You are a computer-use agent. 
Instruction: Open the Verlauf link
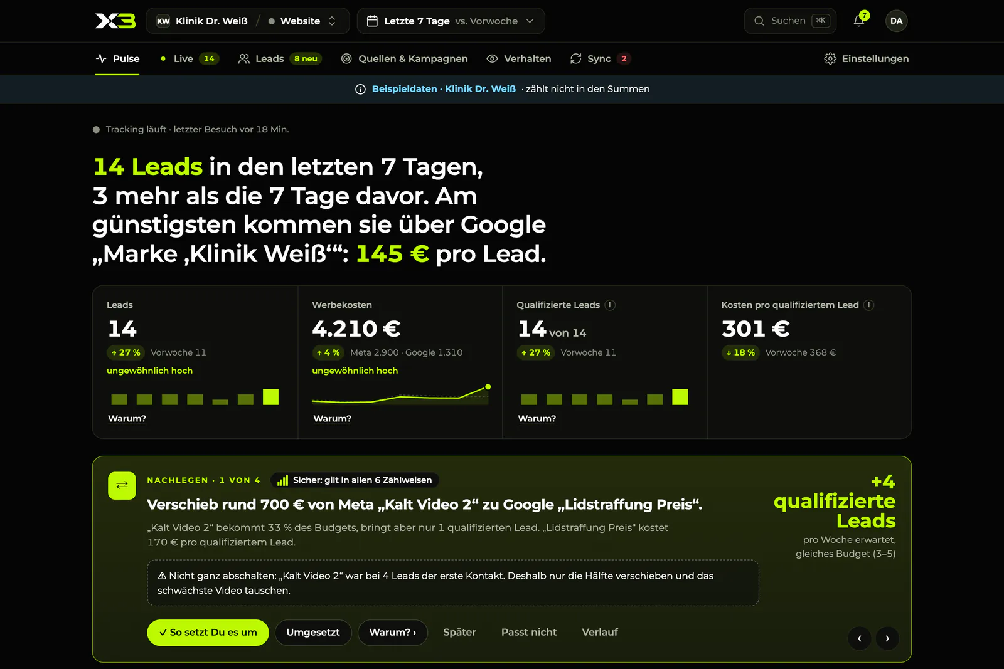coord(600,632)
